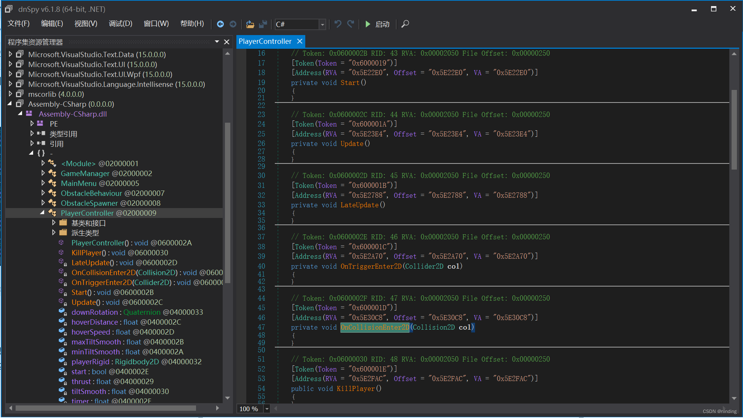Viewport: 743px width, 418px height.
Task: Expand the GameManager class node
Action: pyautogui.click(x=43, y=173)
